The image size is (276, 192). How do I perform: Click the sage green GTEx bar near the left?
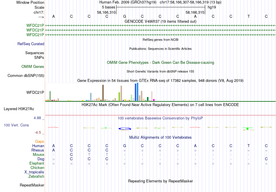point(50,96)
